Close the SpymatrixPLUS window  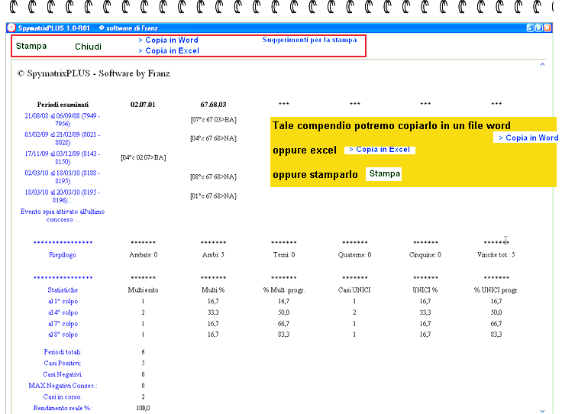coord(547,27)
